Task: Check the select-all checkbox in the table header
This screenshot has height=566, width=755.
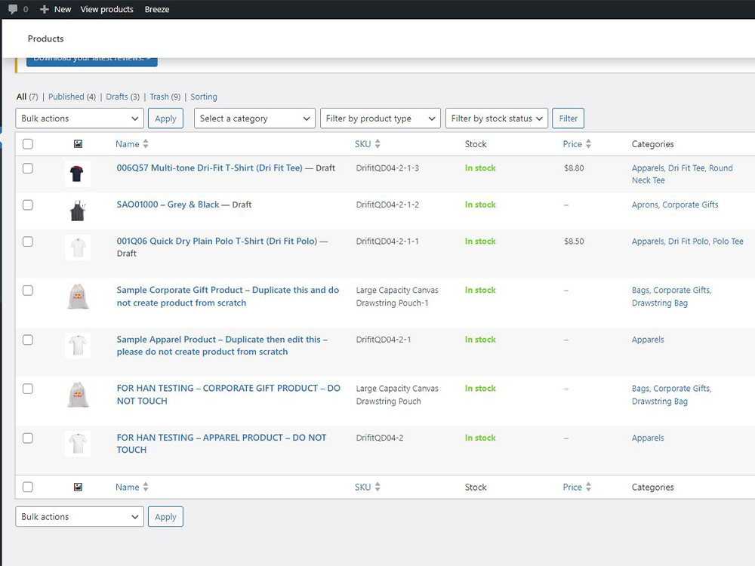Action: 28,143
